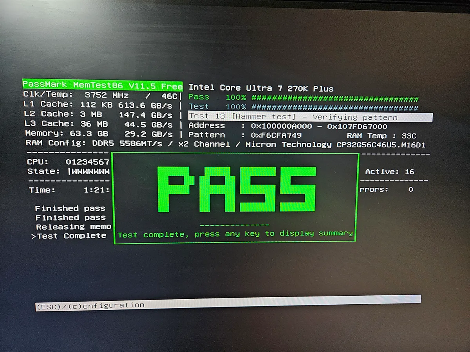This screenshot has width=470, height=352.
Task: Select the Test 13 Hammer test status line
Action: pos(311,117)
